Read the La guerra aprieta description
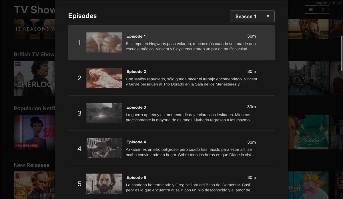 (x=189, y=117)
